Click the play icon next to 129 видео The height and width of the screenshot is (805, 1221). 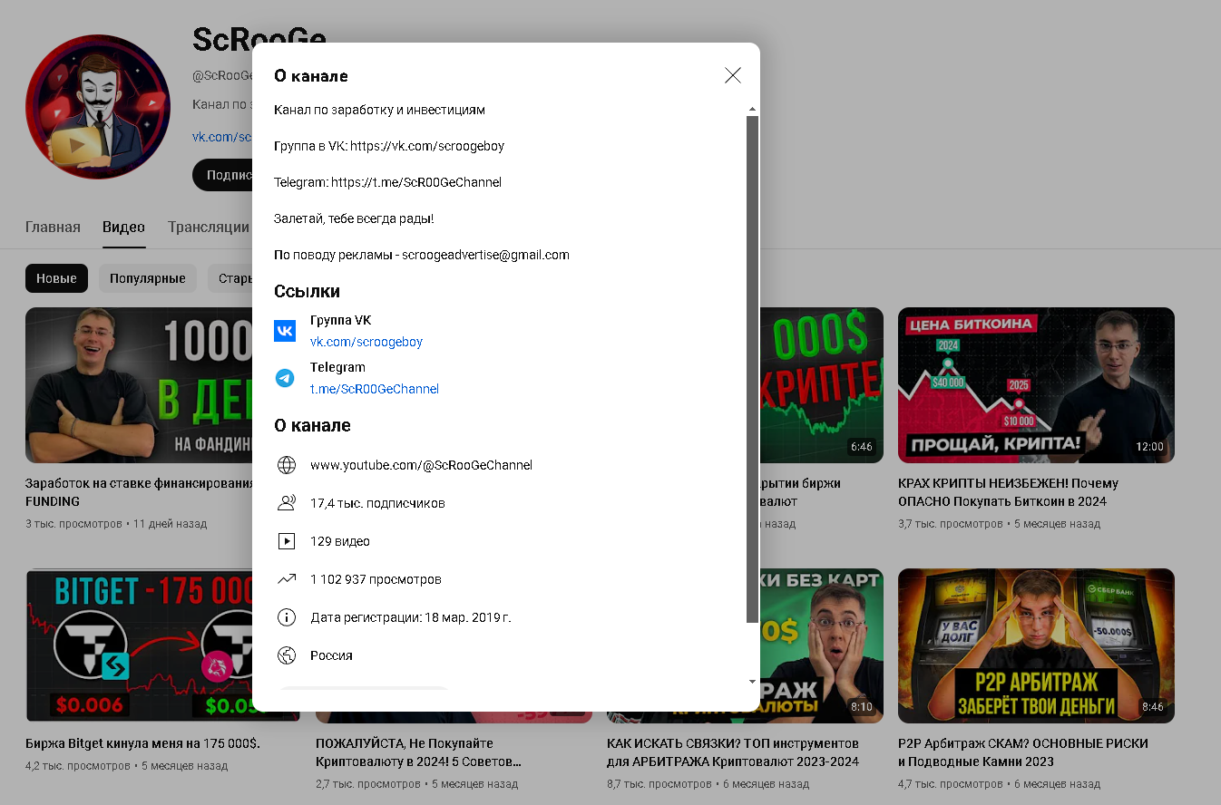(x=287, y=541)
